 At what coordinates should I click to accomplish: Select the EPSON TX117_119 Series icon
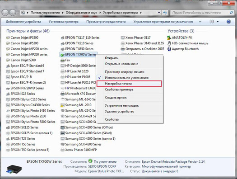[x=62, y=38]
